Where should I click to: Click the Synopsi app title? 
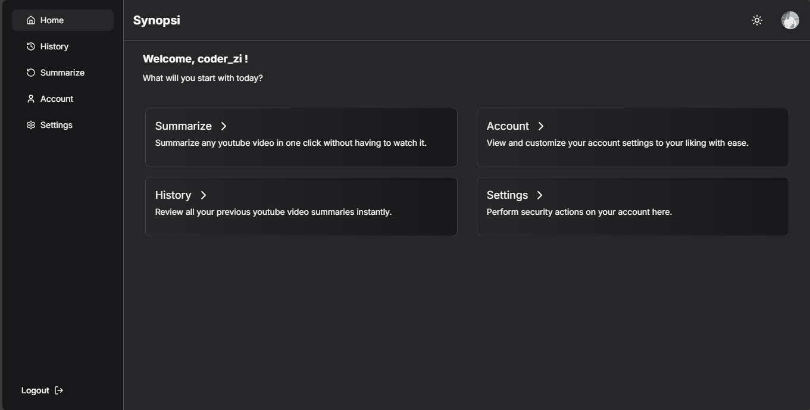tap(157, 20)
